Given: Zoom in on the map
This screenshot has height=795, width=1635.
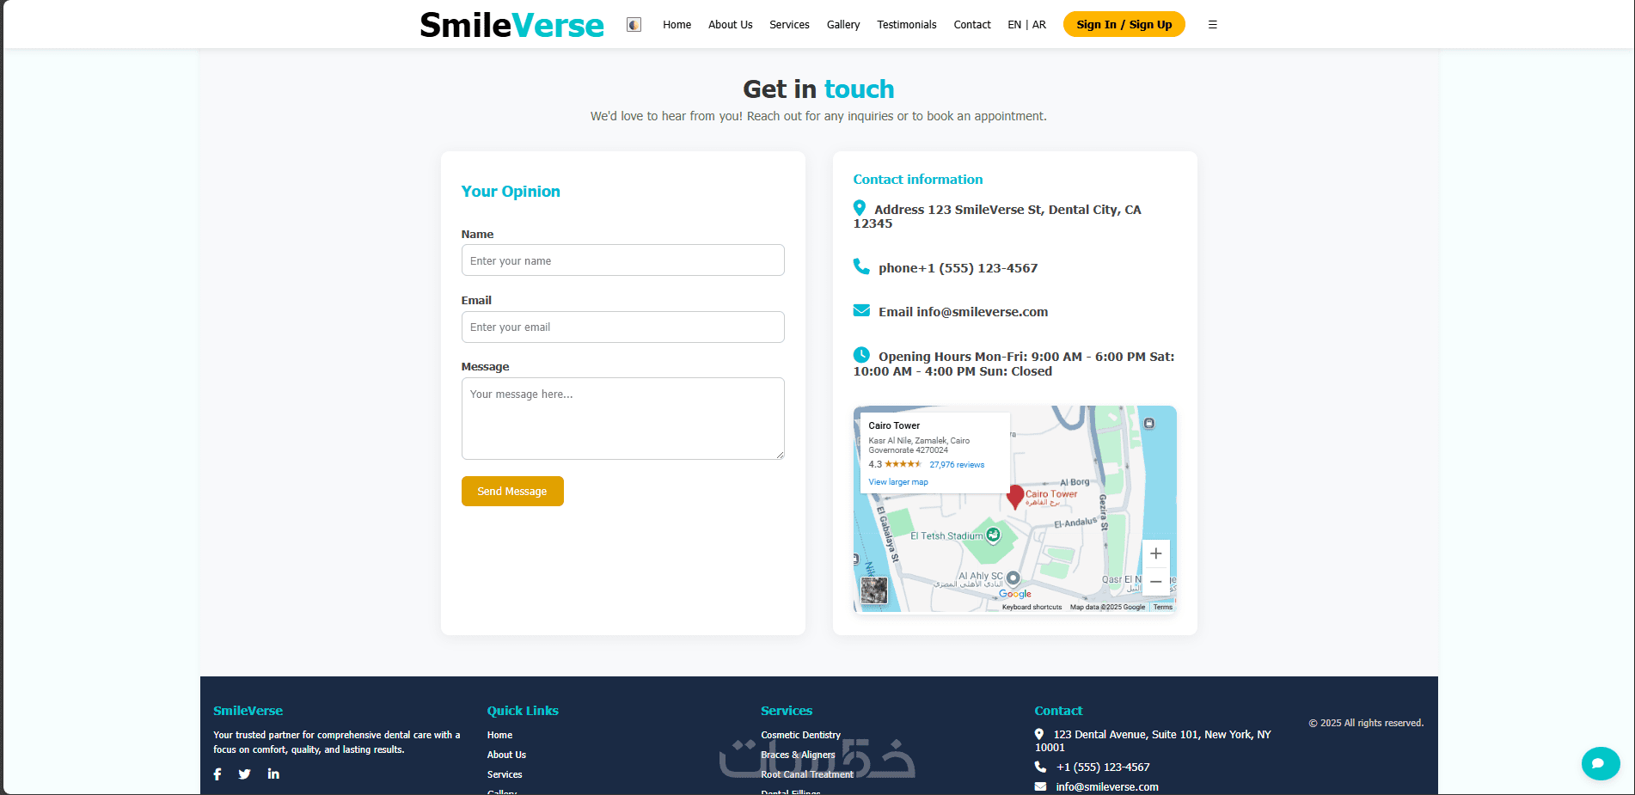Looking at the screenshot, I should [x=1156, y=553].
